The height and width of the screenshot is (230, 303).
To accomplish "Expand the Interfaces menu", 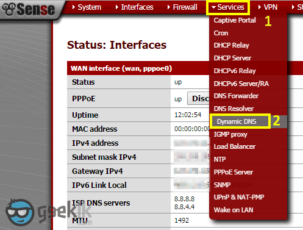I will click(x=134, y=7).
